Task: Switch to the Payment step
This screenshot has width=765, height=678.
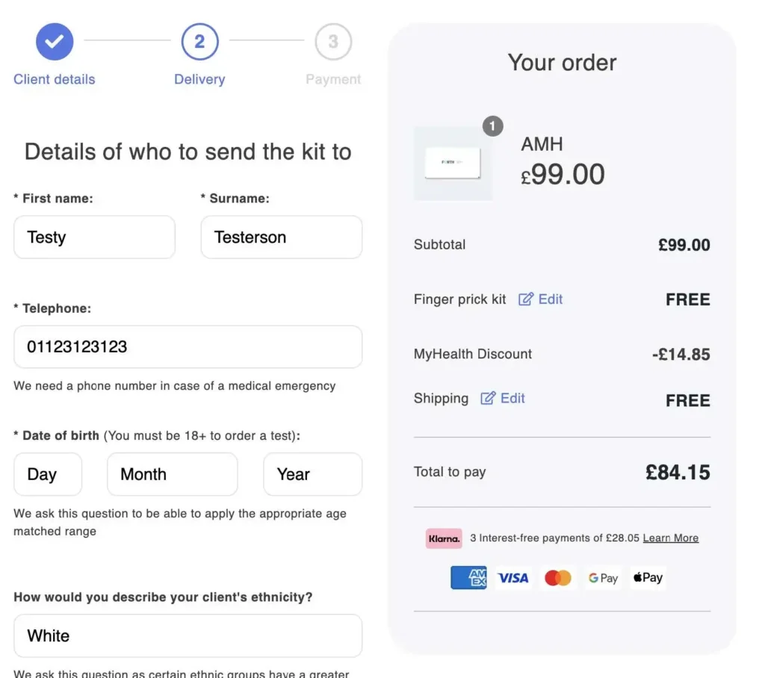Action: pos(333,42)
